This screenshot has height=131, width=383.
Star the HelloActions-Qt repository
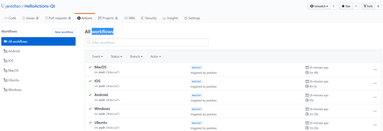346,6
